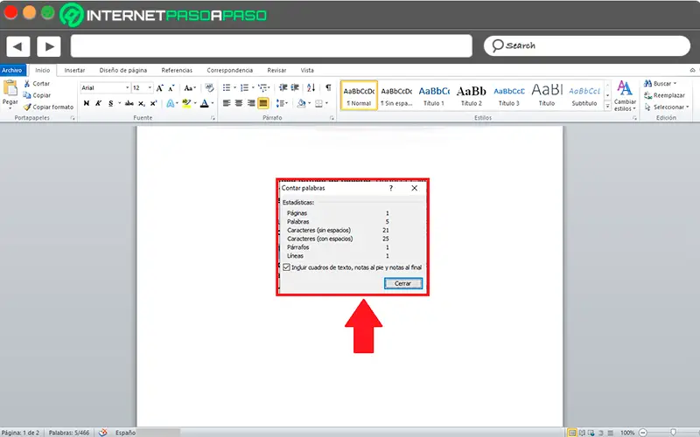Open text effects glowing A icon
Screen dimensions: 700x437
point(170,103)
